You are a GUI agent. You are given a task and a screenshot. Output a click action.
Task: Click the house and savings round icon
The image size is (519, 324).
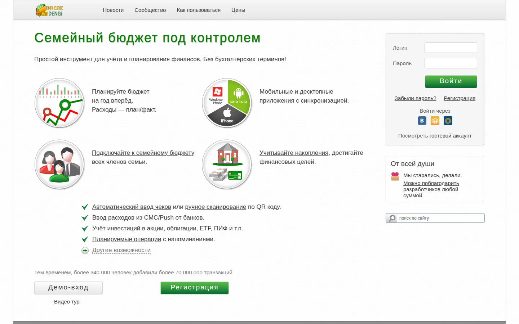[227, 164]
